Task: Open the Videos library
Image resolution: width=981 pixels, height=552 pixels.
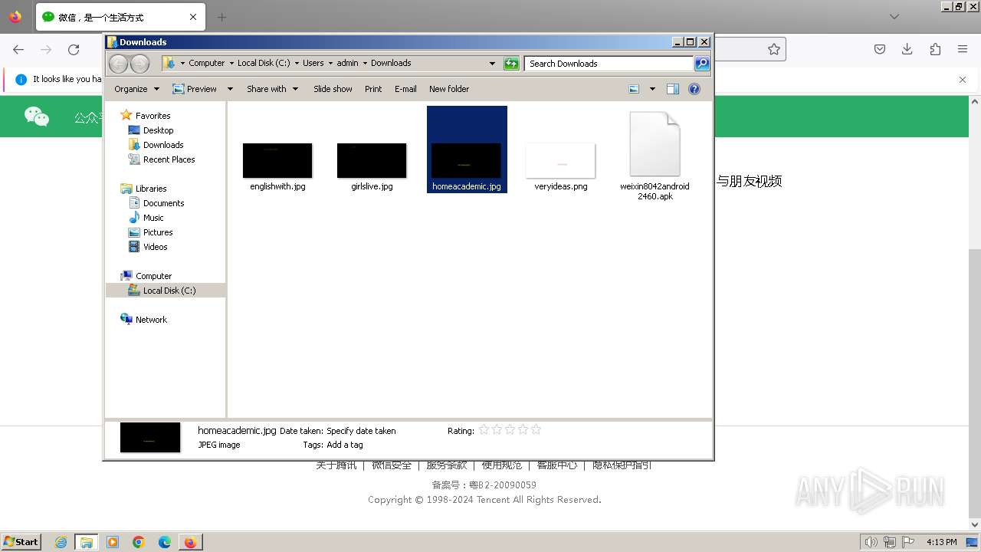Action: pyautogui.click(x=155, y=247)
